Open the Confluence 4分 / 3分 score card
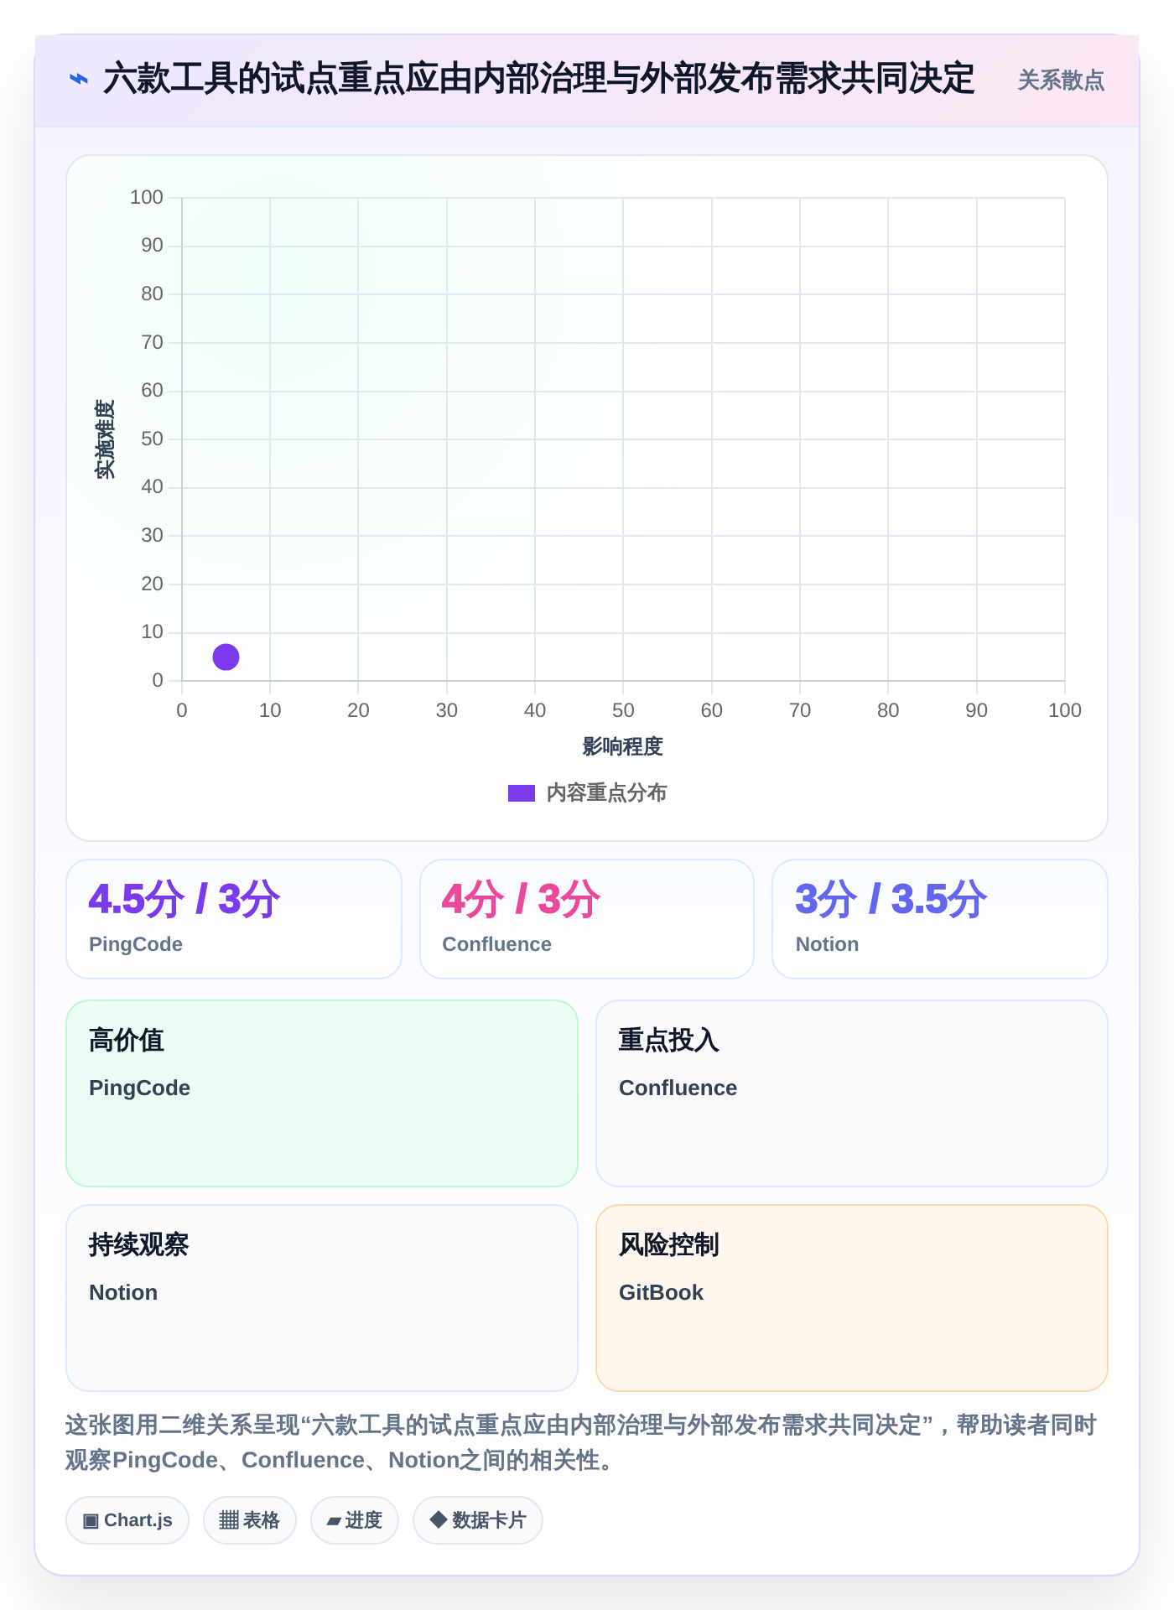 pyautogui.click(x=587, y=919)
